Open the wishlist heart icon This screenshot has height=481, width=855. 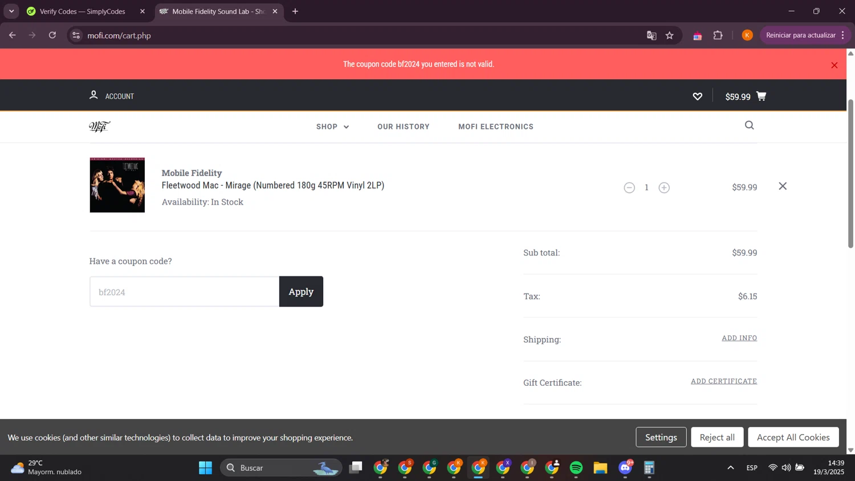(x=697, y=96)
